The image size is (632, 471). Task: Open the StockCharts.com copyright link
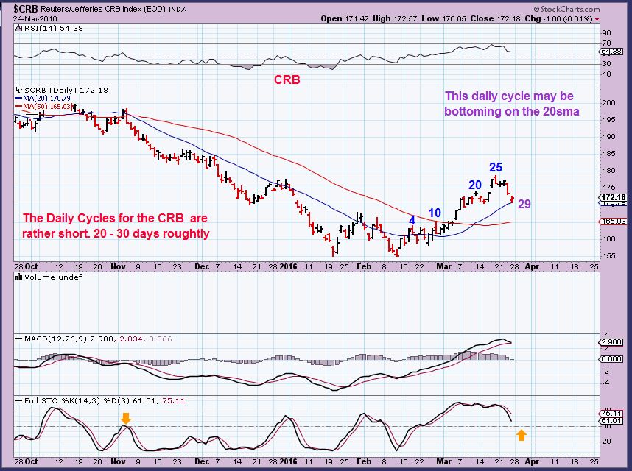click(566, 9)
